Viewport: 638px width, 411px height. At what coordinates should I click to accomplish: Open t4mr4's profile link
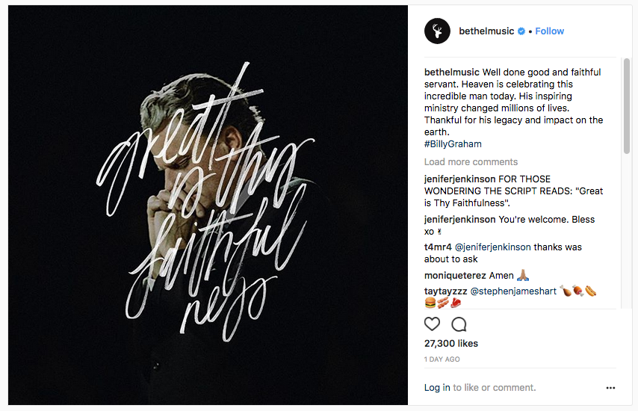point(438,247)
